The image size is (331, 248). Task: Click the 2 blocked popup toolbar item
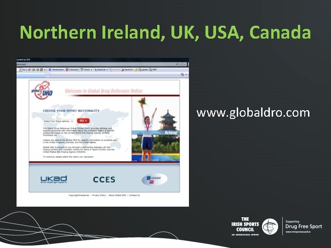72,70
